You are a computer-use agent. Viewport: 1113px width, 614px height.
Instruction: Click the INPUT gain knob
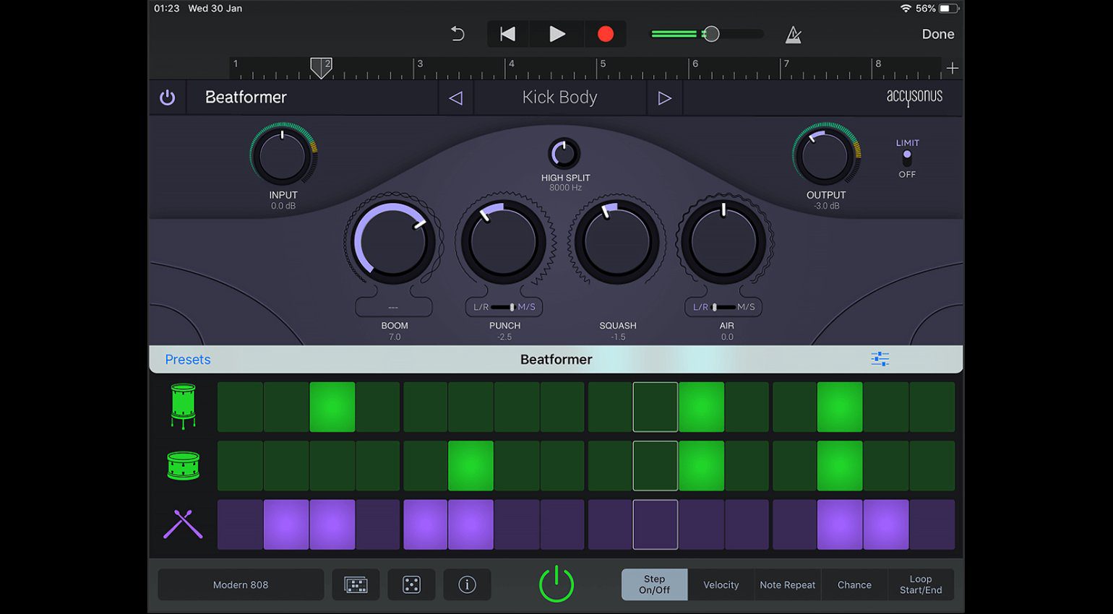coord(283,155)
